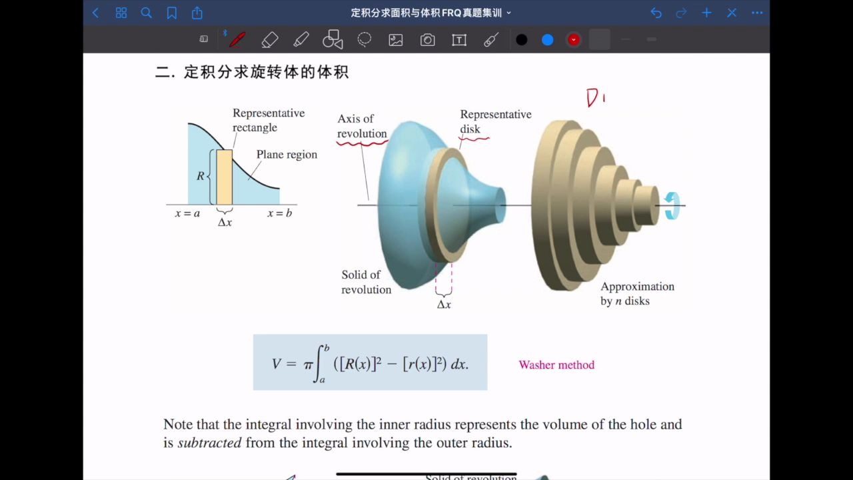Click the handwritten red 'D' annotation
The width and height of the screenshot is (853, 480).
click(594, 98)
